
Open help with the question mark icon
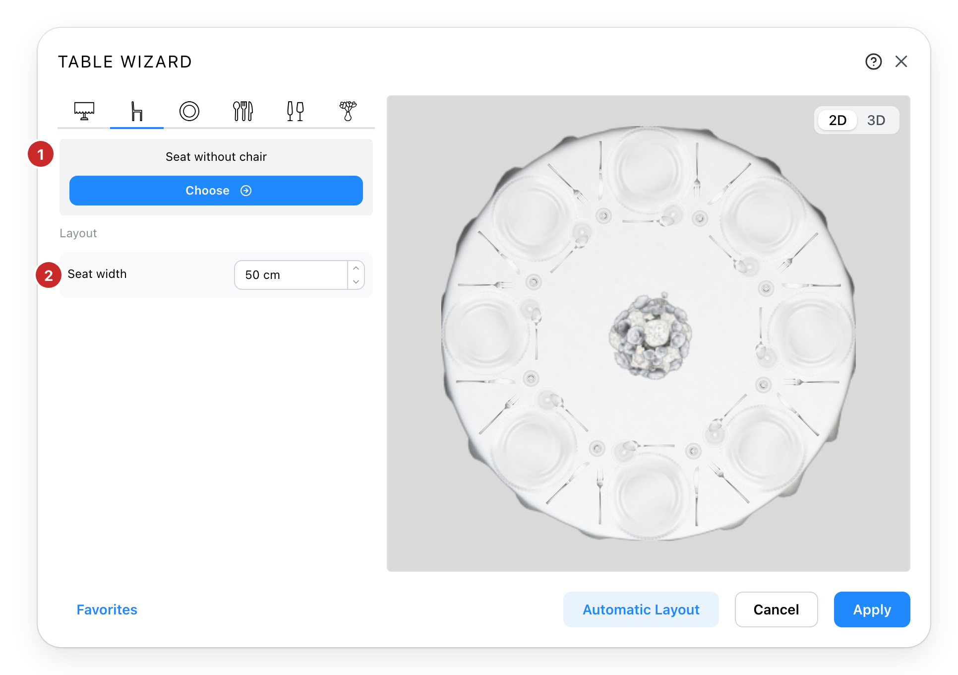[874, 62]
